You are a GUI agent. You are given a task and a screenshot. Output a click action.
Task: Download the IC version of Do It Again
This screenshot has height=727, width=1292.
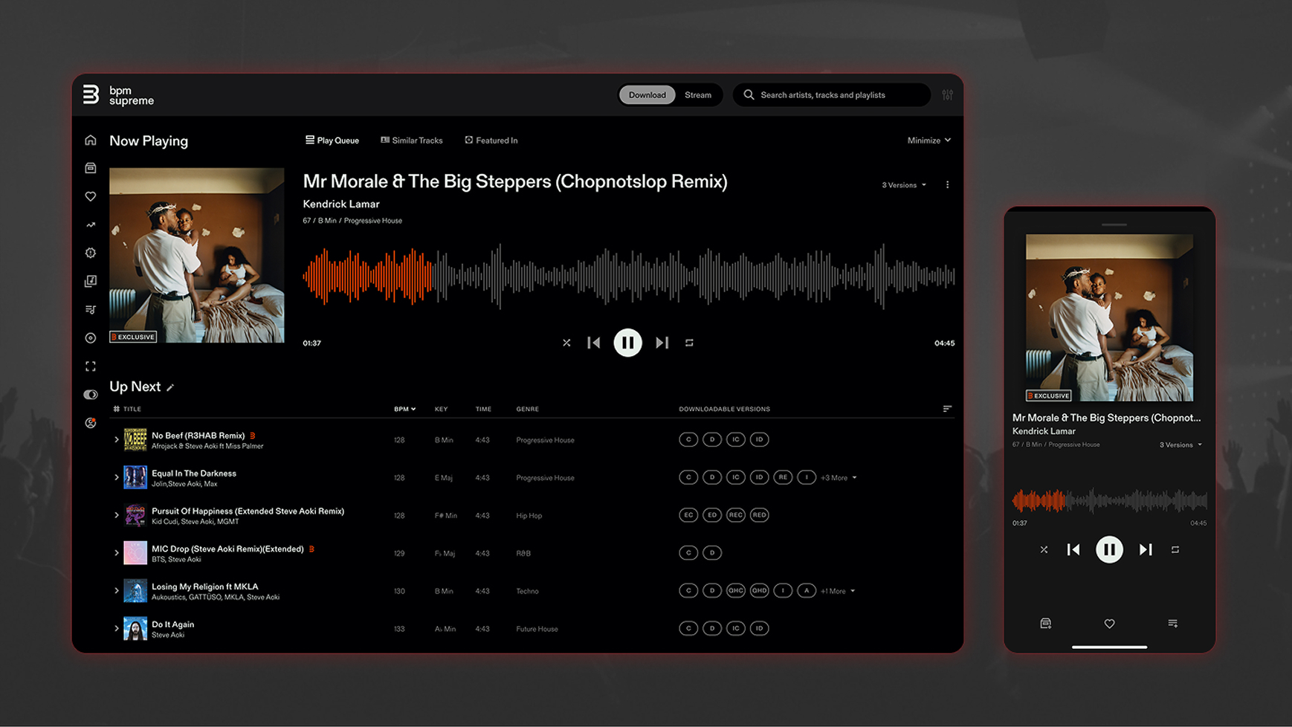[x=735, y=629]
